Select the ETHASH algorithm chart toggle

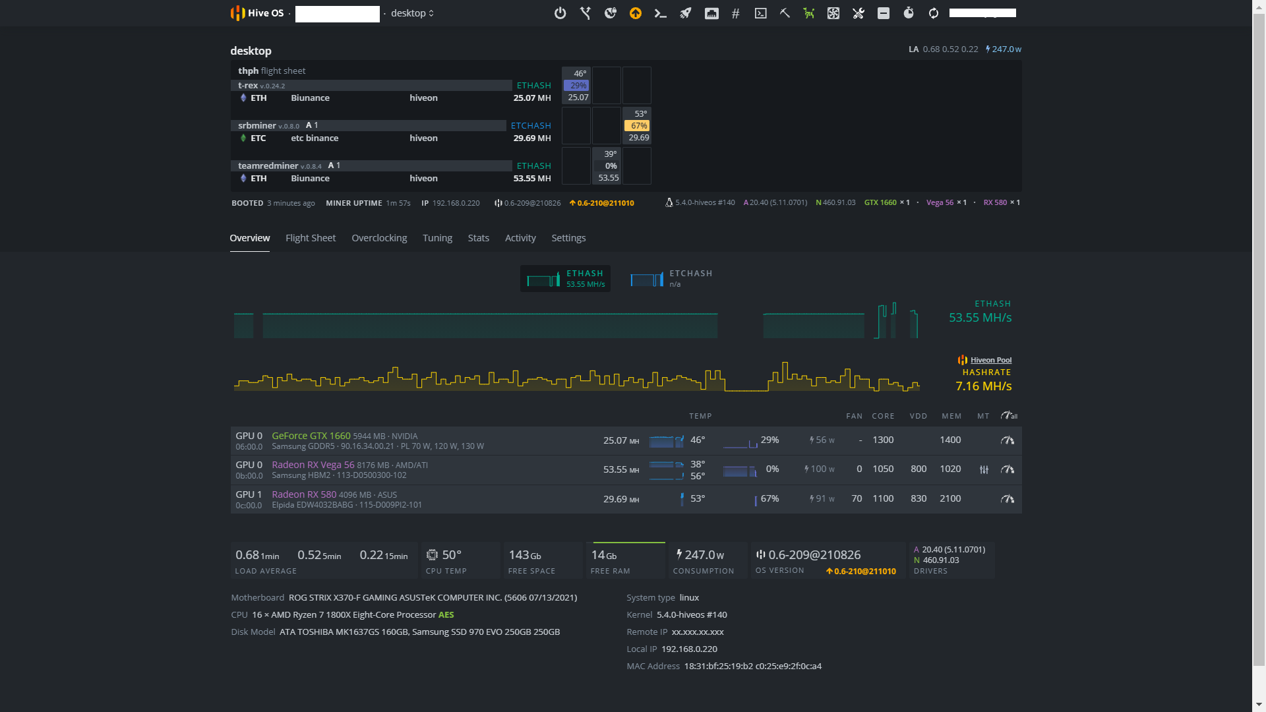click(565, 279)
